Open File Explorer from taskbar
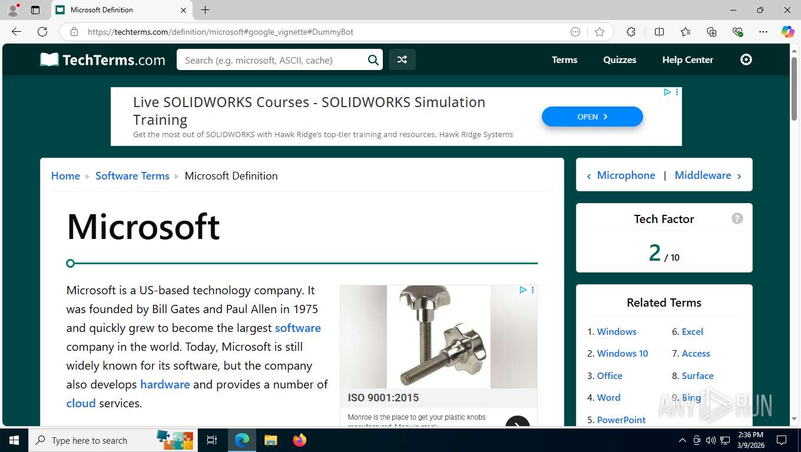Viewport: 801px width, 452px height. tap(270, 440)
